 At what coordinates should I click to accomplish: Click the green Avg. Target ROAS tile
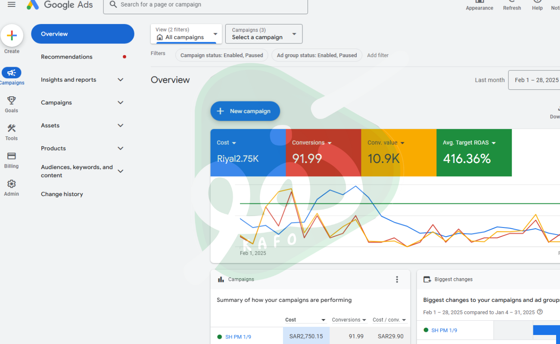click(x=474, y=153)
